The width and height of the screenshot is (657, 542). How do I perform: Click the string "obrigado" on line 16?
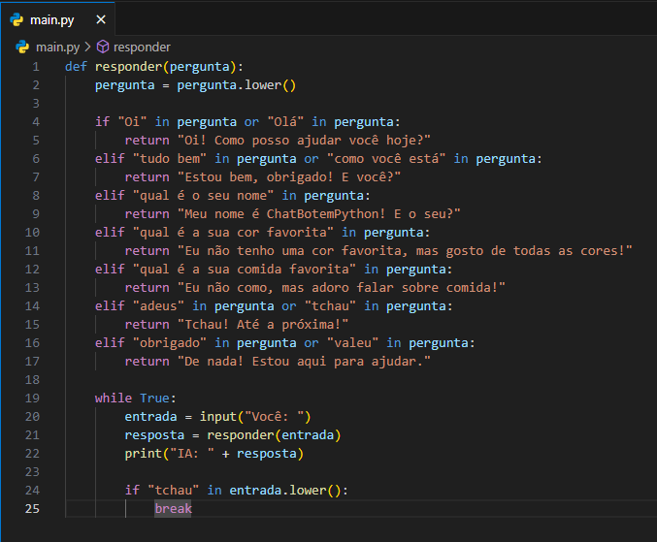(x=170, y=343)
